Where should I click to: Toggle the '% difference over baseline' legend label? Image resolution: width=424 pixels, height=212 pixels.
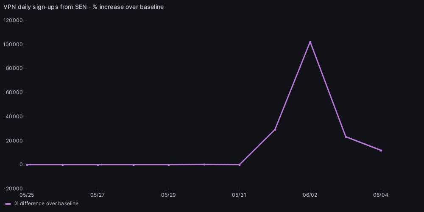click(x=46, y=204)
